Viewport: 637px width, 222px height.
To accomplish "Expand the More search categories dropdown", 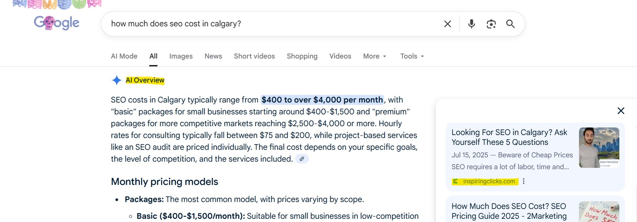I will (374, 56).
